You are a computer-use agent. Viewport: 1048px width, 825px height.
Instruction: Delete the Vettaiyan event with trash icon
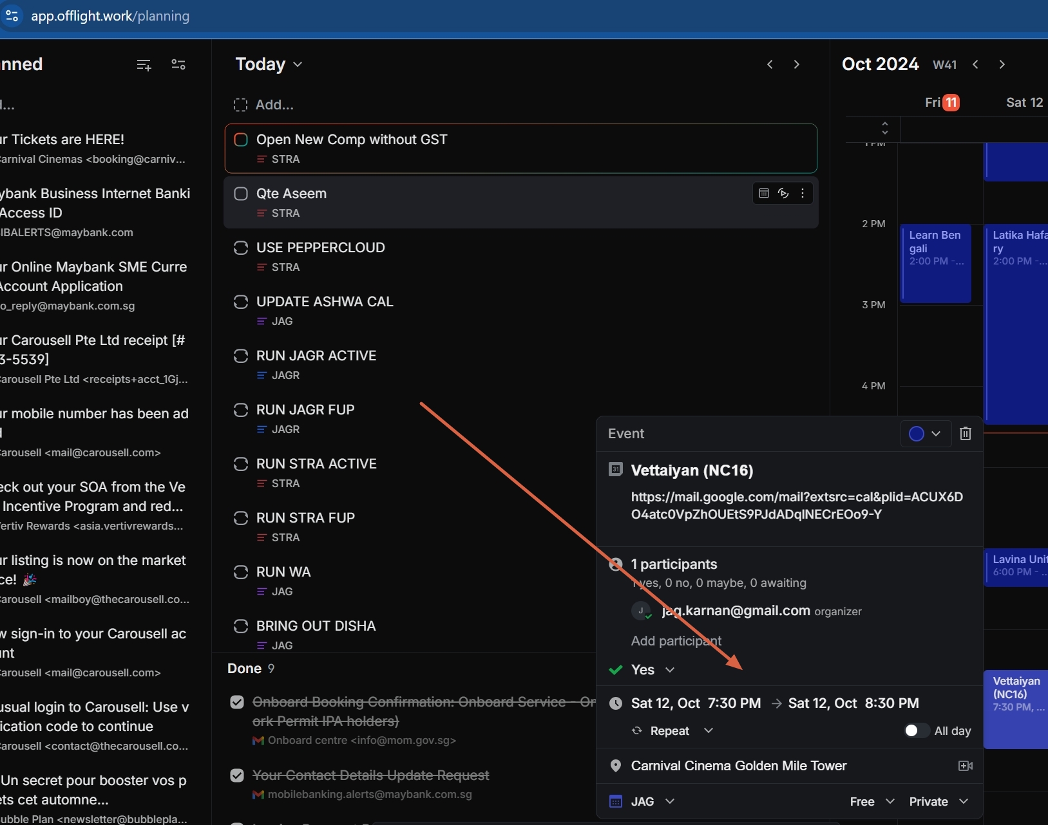(x=965, y=434)
